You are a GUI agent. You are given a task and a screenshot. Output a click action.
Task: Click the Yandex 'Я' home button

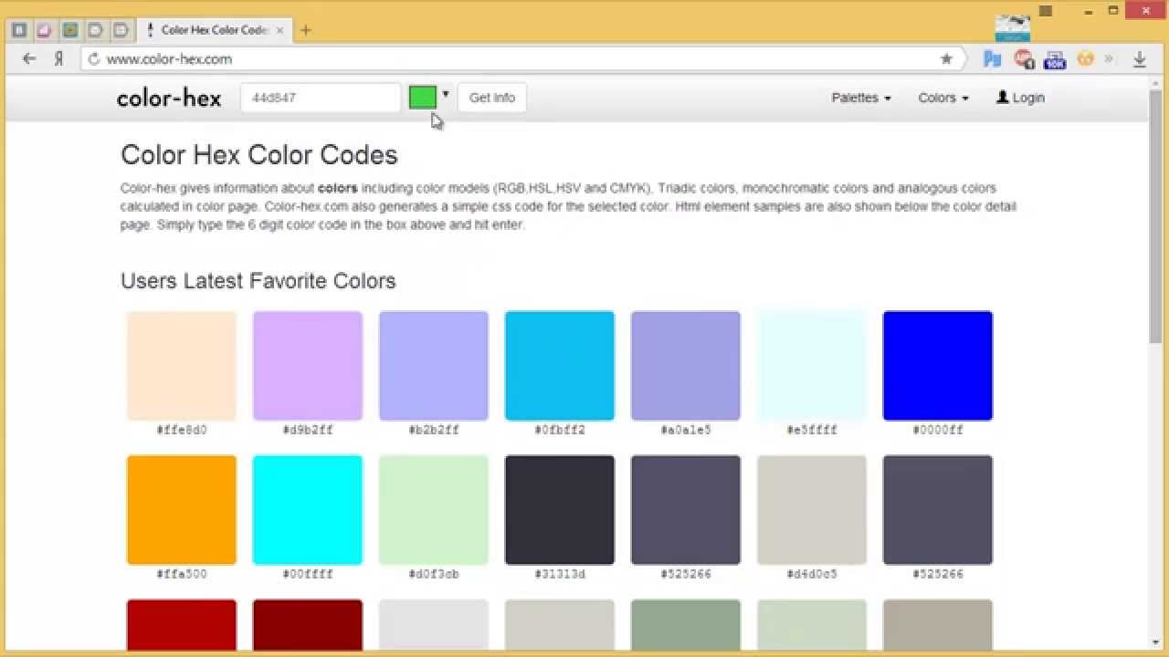(58, 58)
